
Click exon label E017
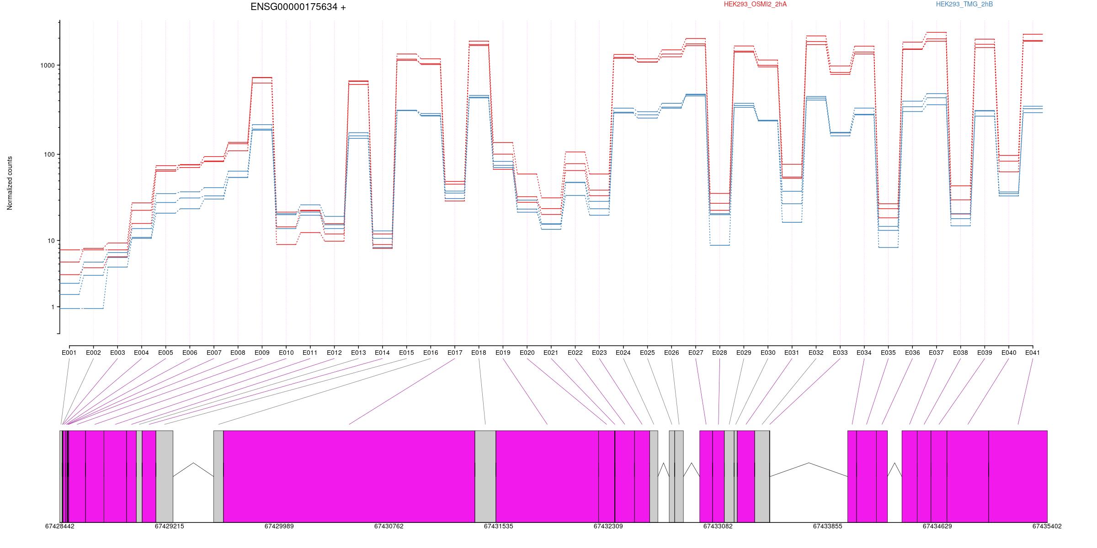click(455, 353)
